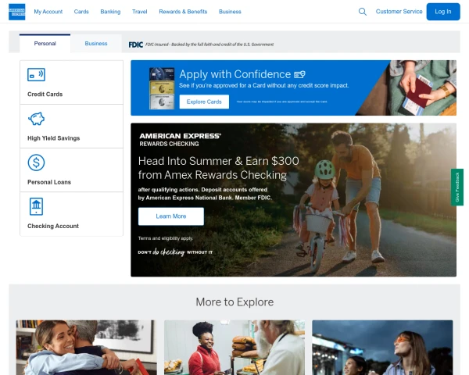This screenshot has height=375, width=469.
Task: Click the Explore Cards button
Action: point(204,102)
